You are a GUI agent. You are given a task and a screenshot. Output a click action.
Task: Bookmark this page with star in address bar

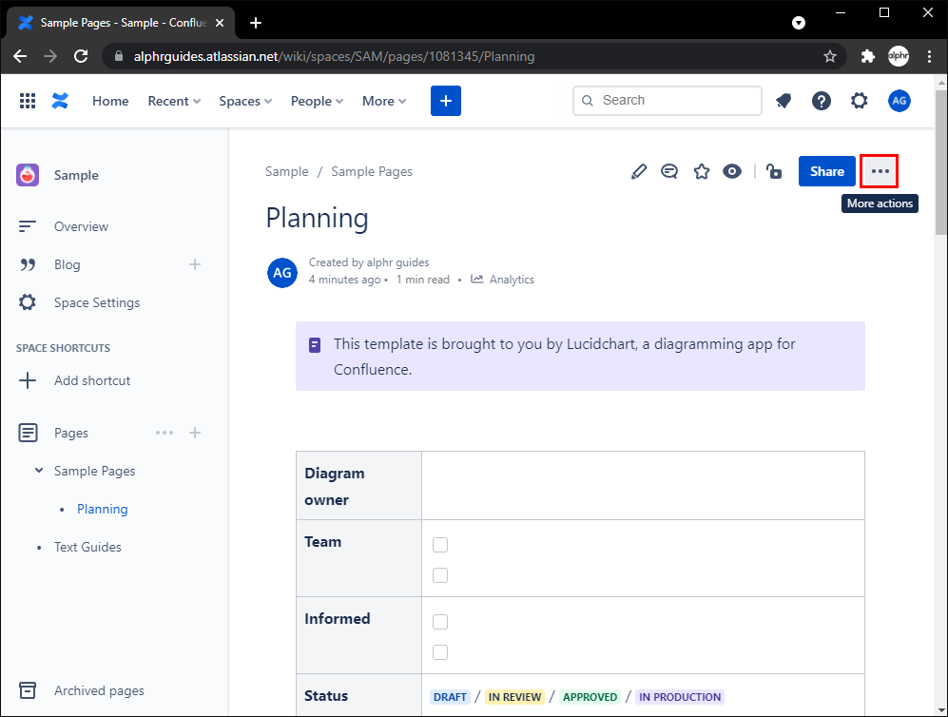(x=830, y=56)
